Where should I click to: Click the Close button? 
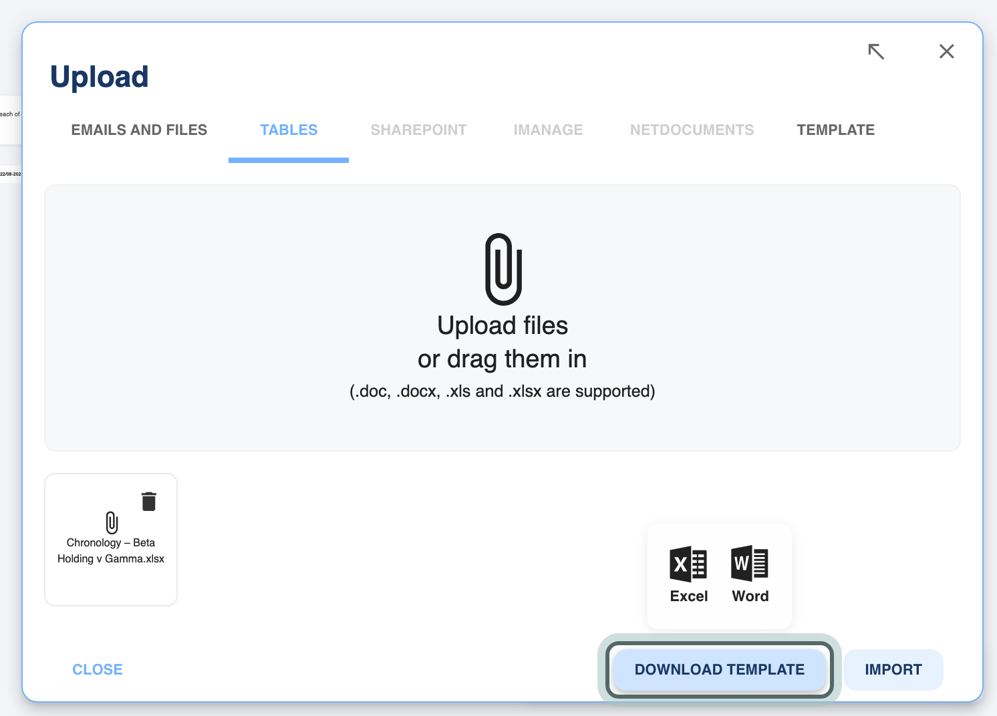coord(98,670)
